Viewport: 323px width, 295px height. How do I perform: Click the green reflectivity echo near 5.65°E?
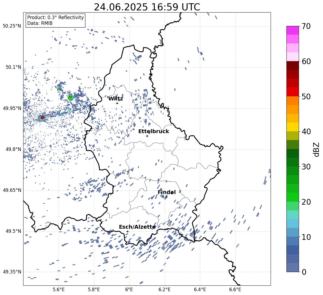point(70,98)
